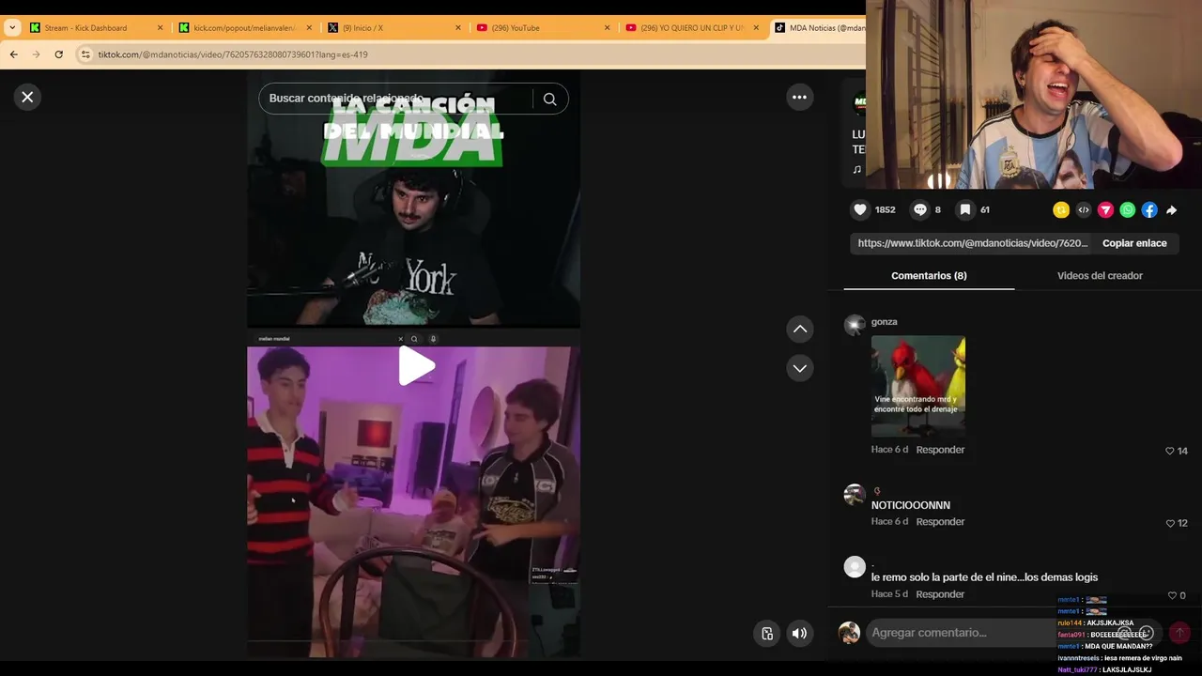The height and width of the screenshot is (676, 1202).
Task: Click 'Hace 5 d' timestamp
Action: (889, 594)
